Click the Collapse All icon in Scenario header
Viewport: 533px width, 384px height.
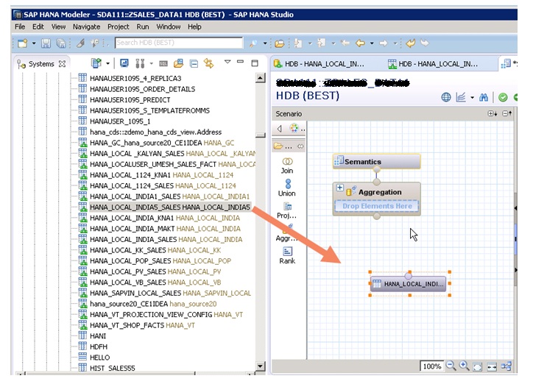tap(506, 113)
